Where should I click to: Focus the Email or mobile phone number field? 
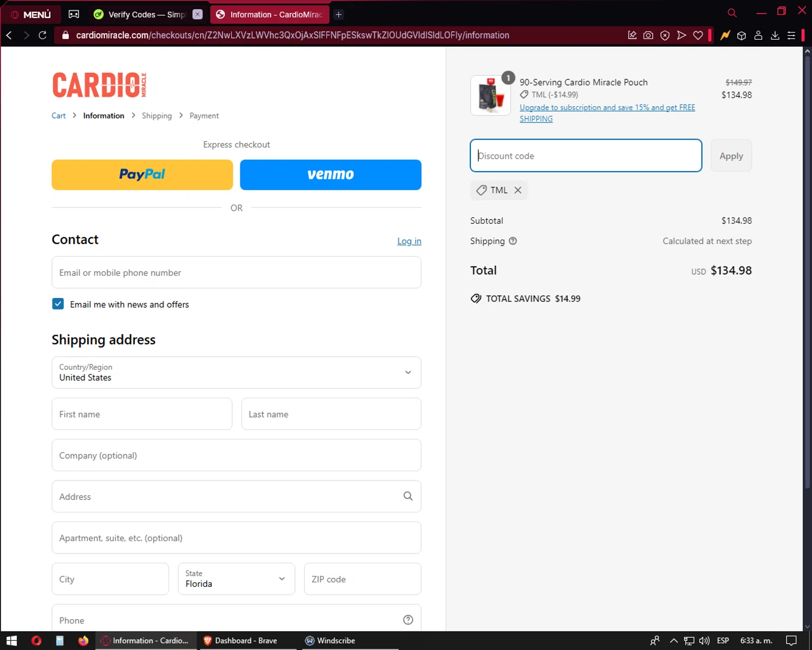click(237, 272)
